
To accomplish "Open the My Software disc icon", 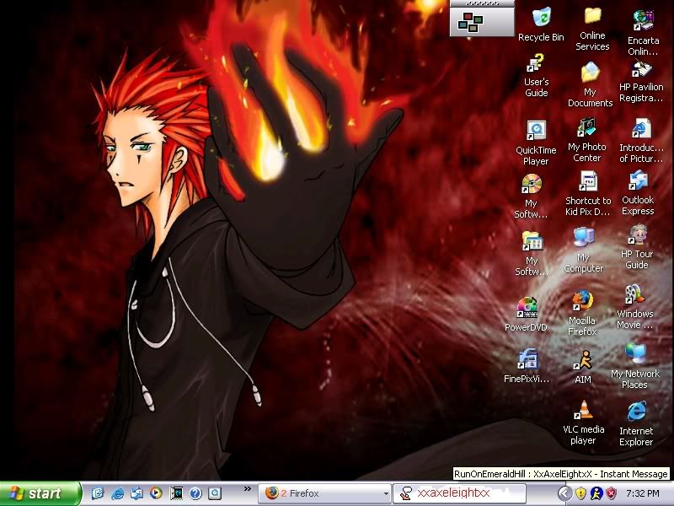I will coord(532,196).
